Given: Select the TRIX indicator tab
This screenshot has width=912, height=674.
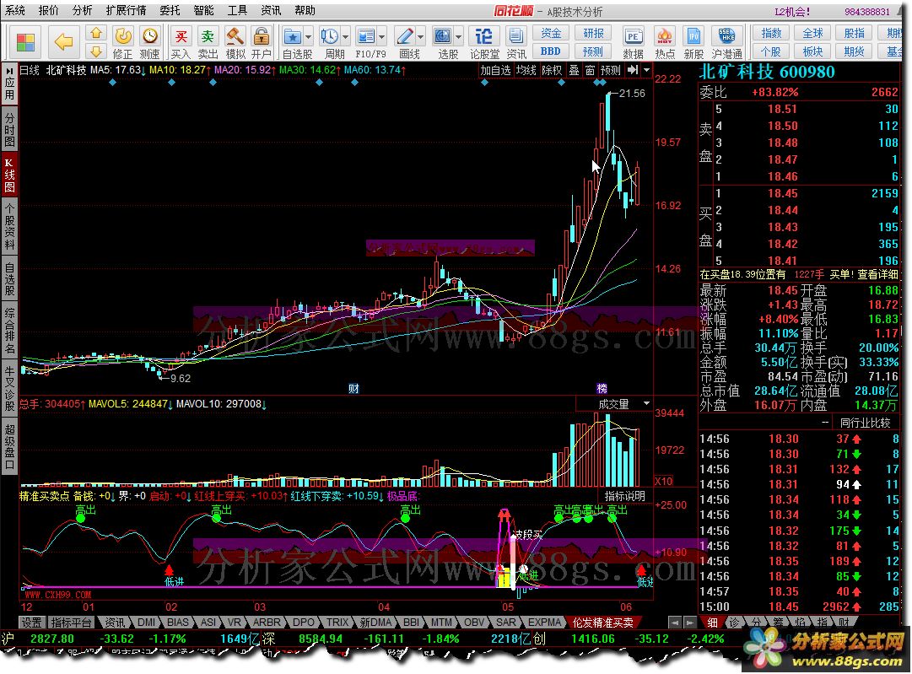Looking at the screenshot, I should [x=337, y=623].
